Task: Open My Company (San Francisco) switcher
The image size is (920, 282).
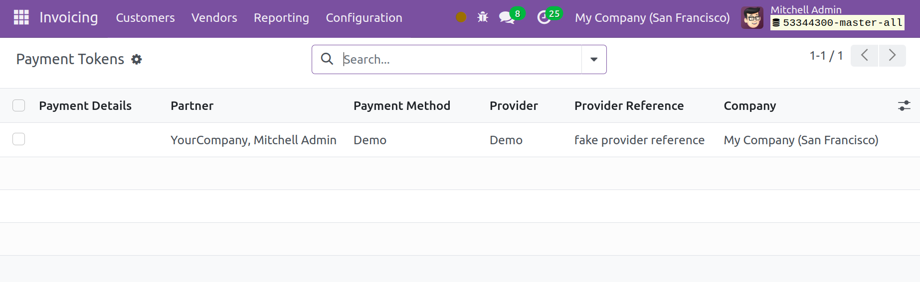Action: (x=652, y=18)
